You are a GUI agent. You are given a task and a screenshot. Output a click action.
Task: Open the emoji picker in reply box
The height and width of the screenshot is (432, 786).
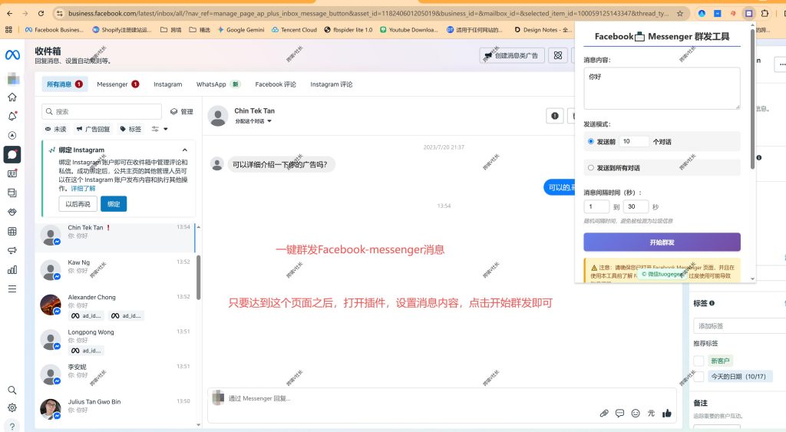click(x=636, y=414)
